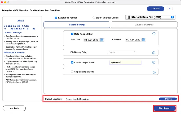
Task: Uncheck the Custom Output Folder checkbox
Action: pyautogui.click(x=72, y=62)
